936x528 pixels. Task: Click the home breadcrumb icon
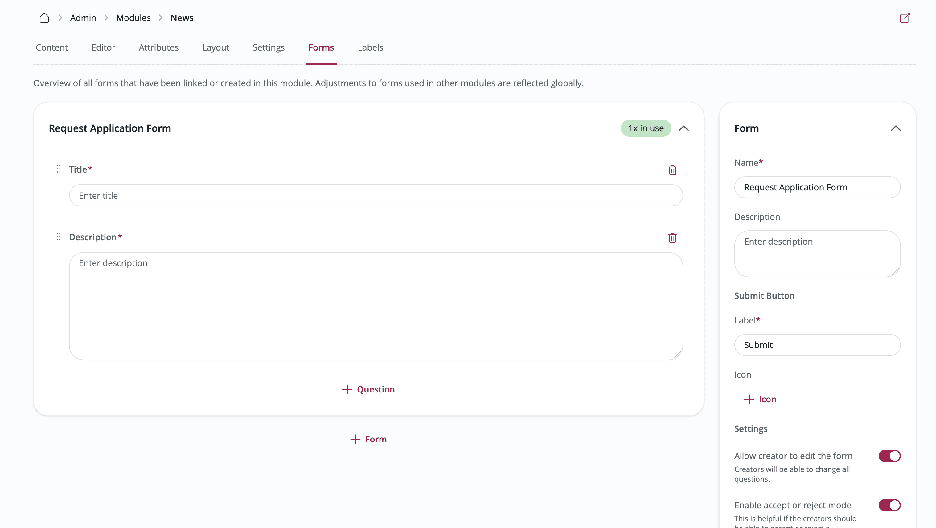[44, 18]
